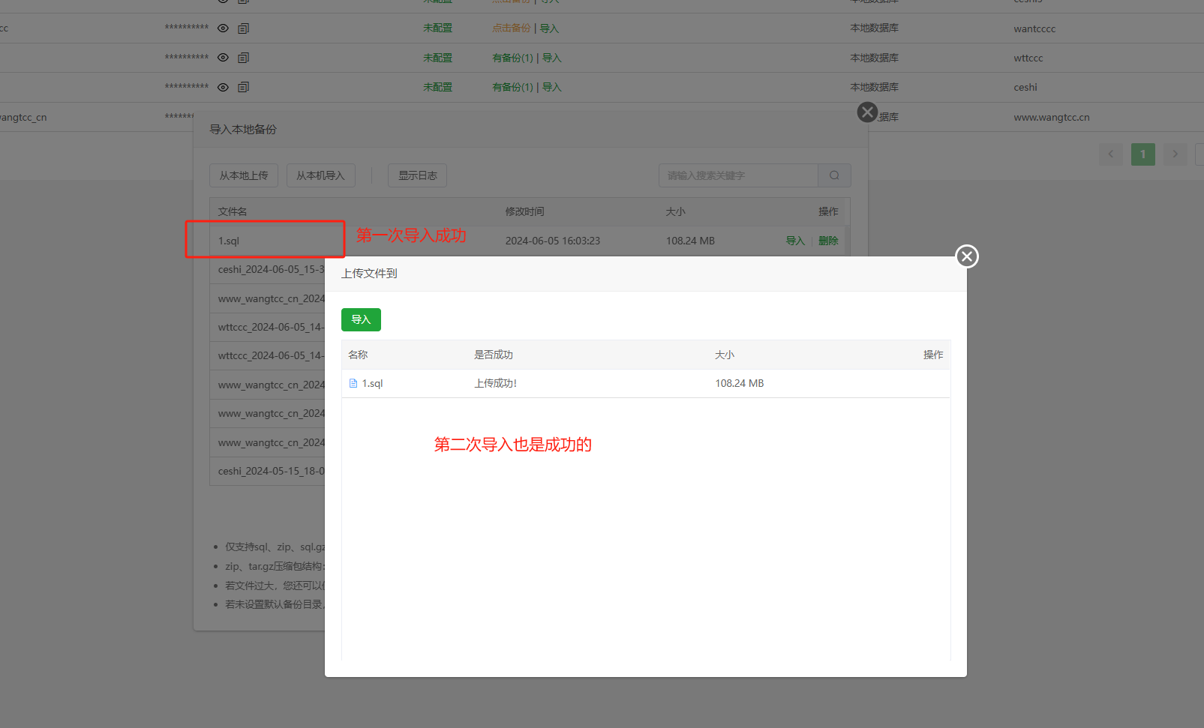Screen dimensions: 1204x728
Task: Click the 从本地上传 button
Action: tap(244, 175)
